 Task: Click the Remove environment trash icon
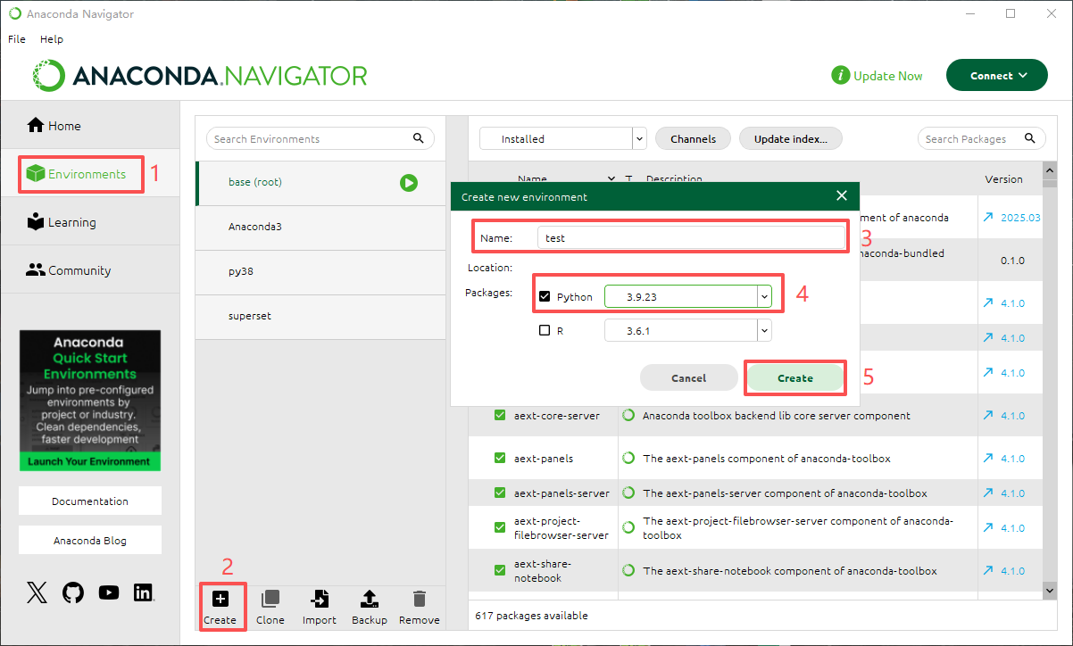[x=420, y=599]
